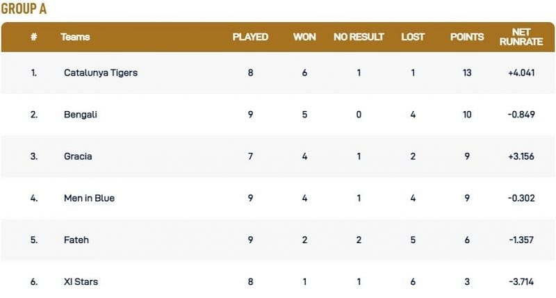Viewport: 556px width, 298px height.
Task: Sort by the Played column header
Action: point(250,37)
